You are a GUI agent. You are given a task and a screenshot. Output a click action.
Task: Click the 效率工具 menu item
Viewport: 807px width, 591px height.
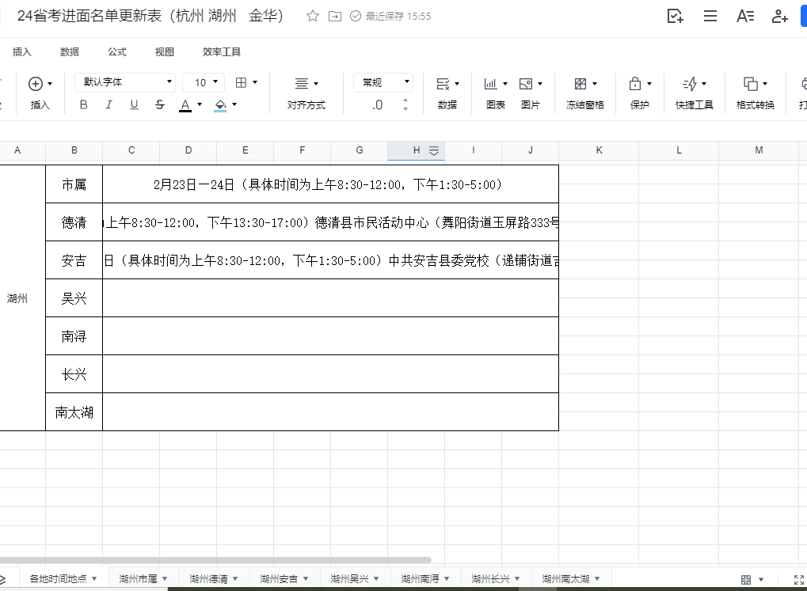[222, 52]
